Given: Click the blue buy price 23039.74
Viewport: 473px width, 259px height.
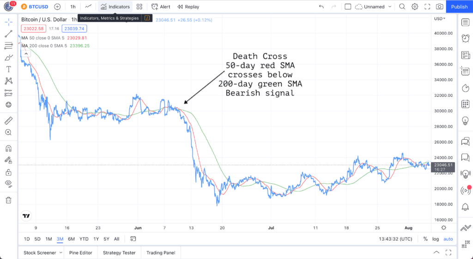Looking at the screenshot, I should (x=74, y=29).
